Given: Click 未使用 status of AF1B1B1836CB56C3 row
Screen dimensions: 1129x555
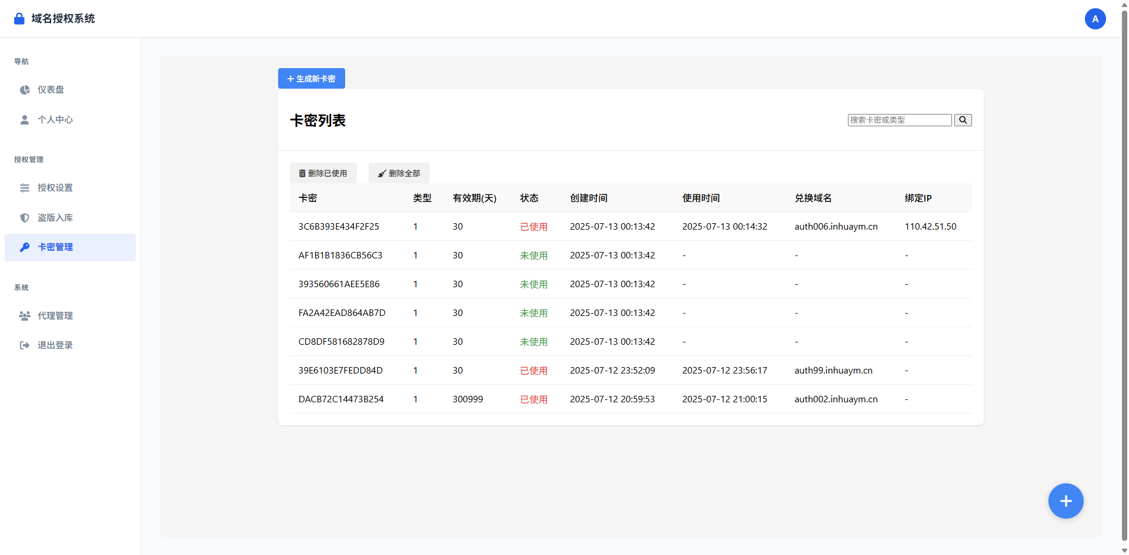Looking at the screenshot, I should [x=533, y=255].
